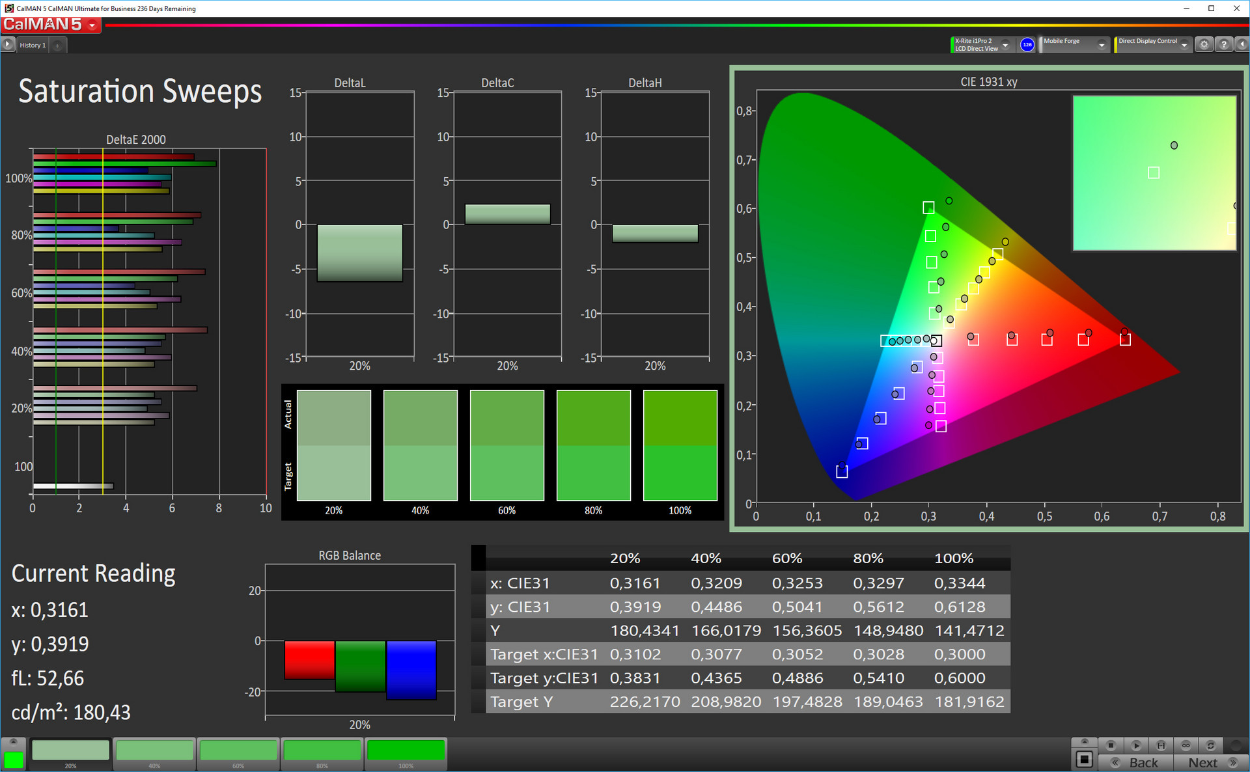Image resolution: width=1250 pixels, height=772 pixels.
Task: Expand the X-Rite i1Pro 2 meter dropdown
Action: (x=1005, y=45)
